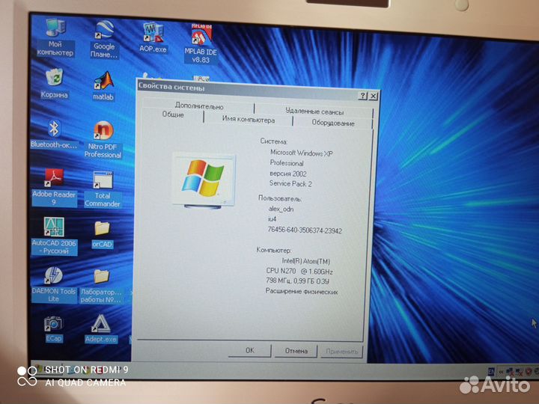Select the DAEMON Tools Lite icon
539x404 pixels.
[54, 285]
